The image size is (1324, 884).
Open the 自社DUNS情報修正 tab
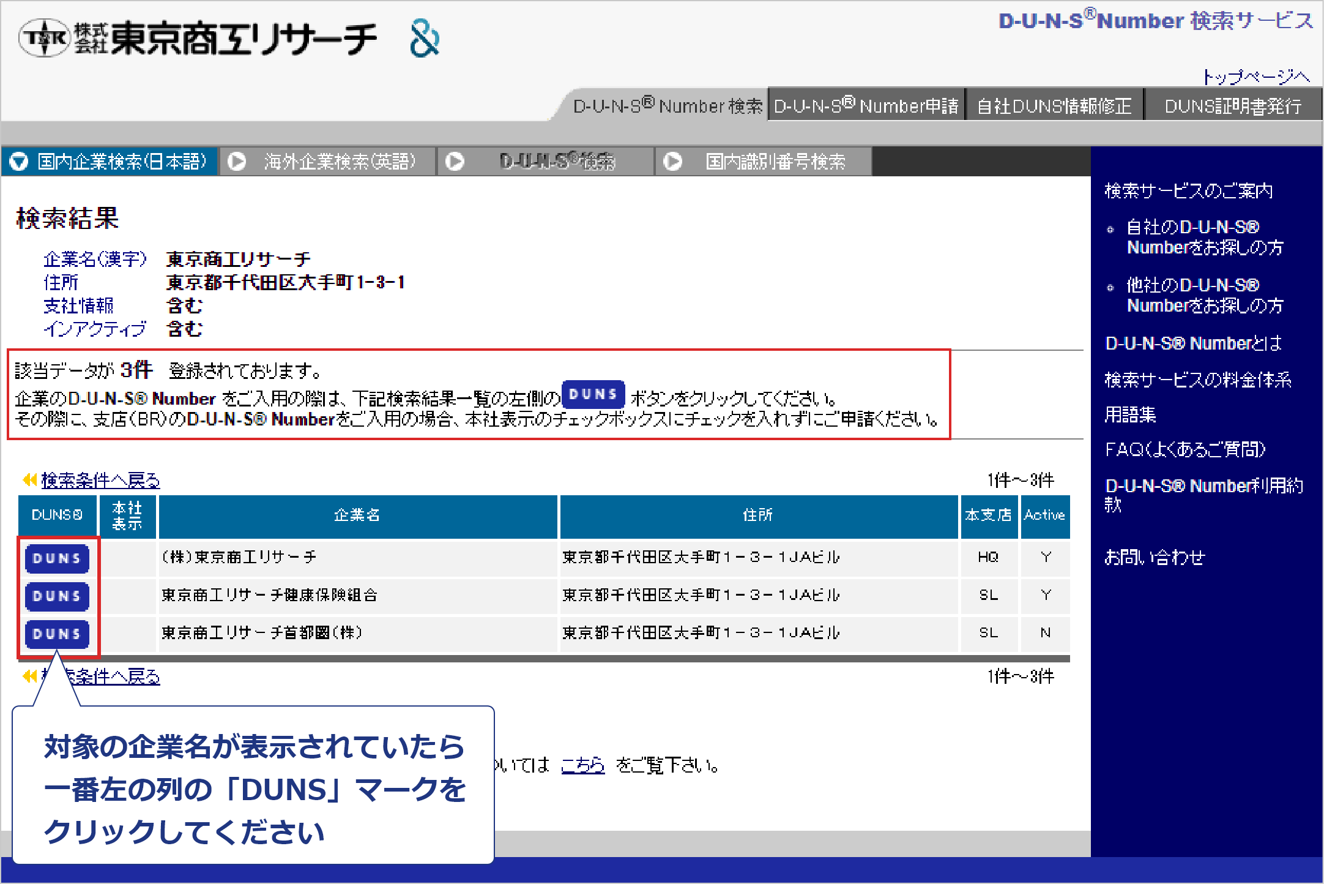coord(1054,106)
